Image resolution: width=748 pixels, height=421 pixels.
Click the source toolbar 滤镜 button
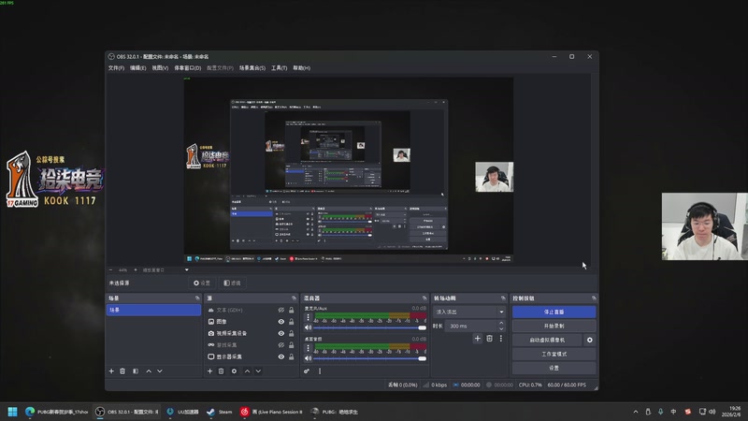232,283
